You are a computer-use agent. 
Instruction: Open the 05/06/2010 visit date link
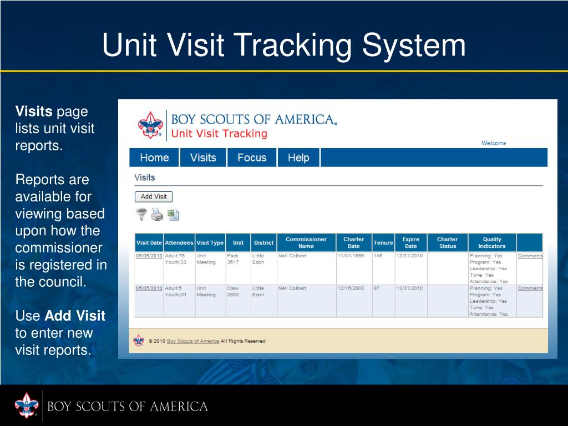pos(149,256)
